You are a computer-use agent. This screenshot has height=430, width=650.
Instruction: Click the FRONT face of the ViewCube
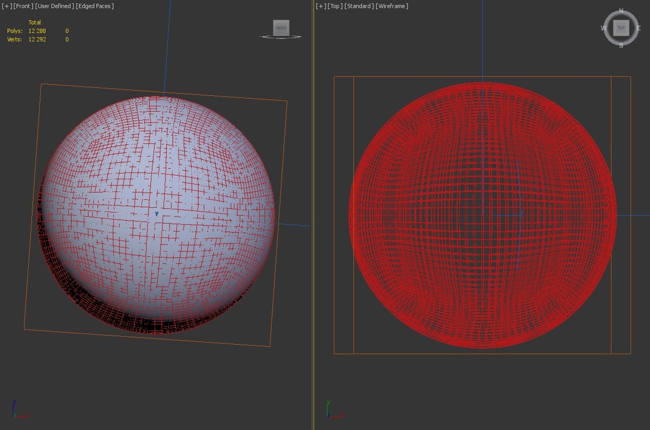[281, 28]
